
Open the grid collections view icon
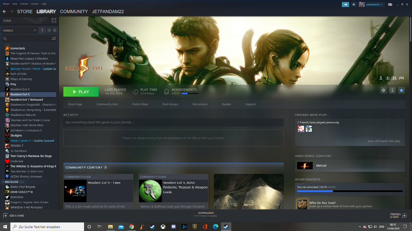pos(54,21)
